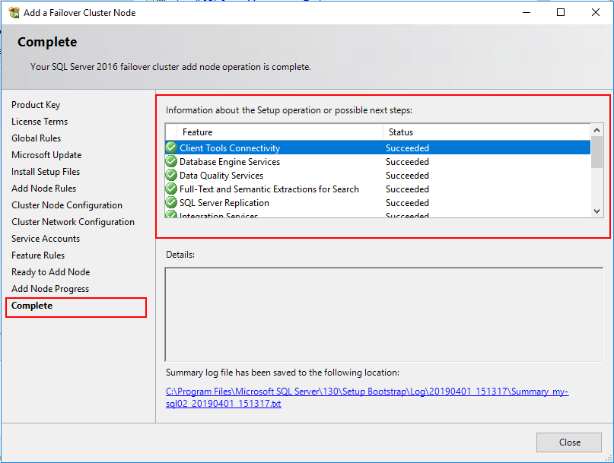The width and height of the screenshot is (614, 463).
Task: Select the License Terms step
Action: tap(40, 122)
